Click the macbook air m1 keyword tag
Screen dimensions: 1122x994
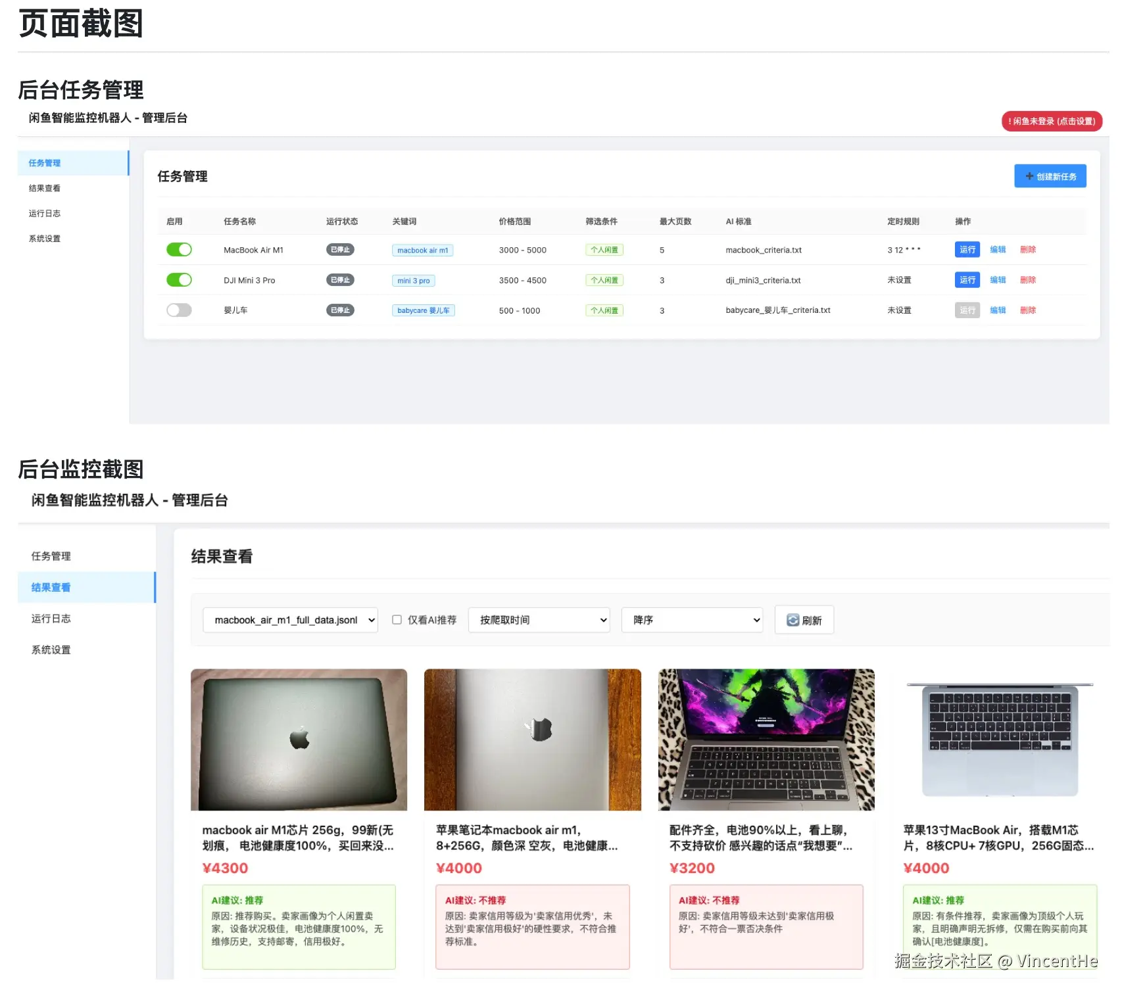pos(423,250)
